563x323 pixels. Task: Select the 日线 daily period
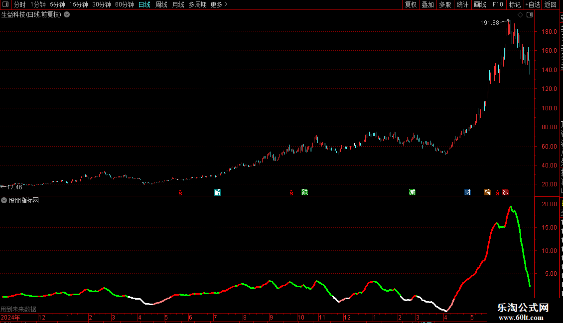coord(144,4)
